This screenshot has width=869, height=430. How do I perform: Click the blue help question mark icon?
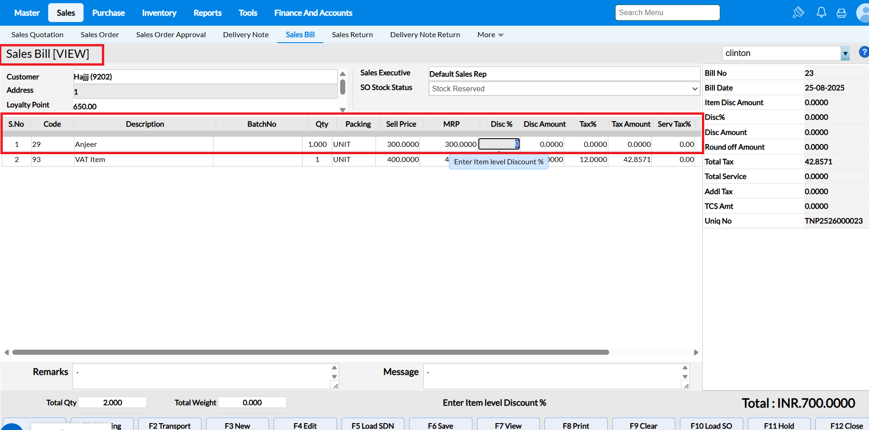(863, 52)
